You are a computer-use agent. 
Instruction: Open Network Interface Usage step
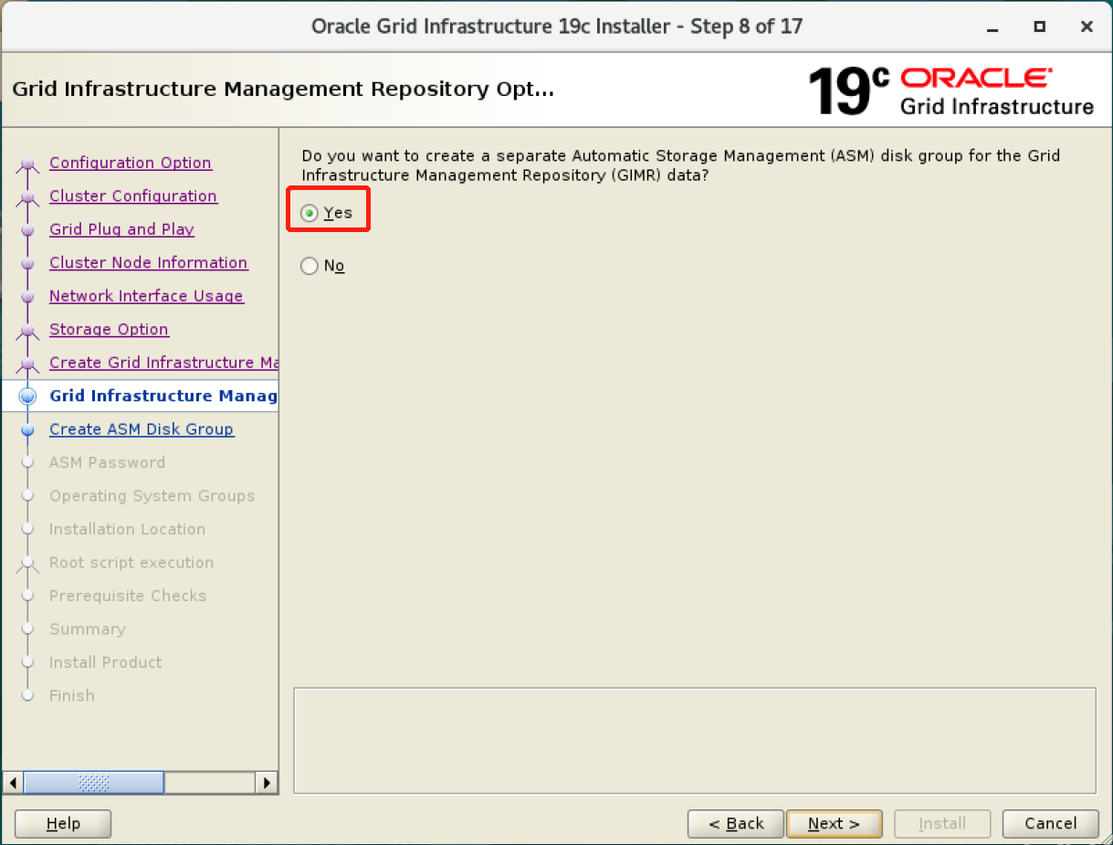(146, 296)
